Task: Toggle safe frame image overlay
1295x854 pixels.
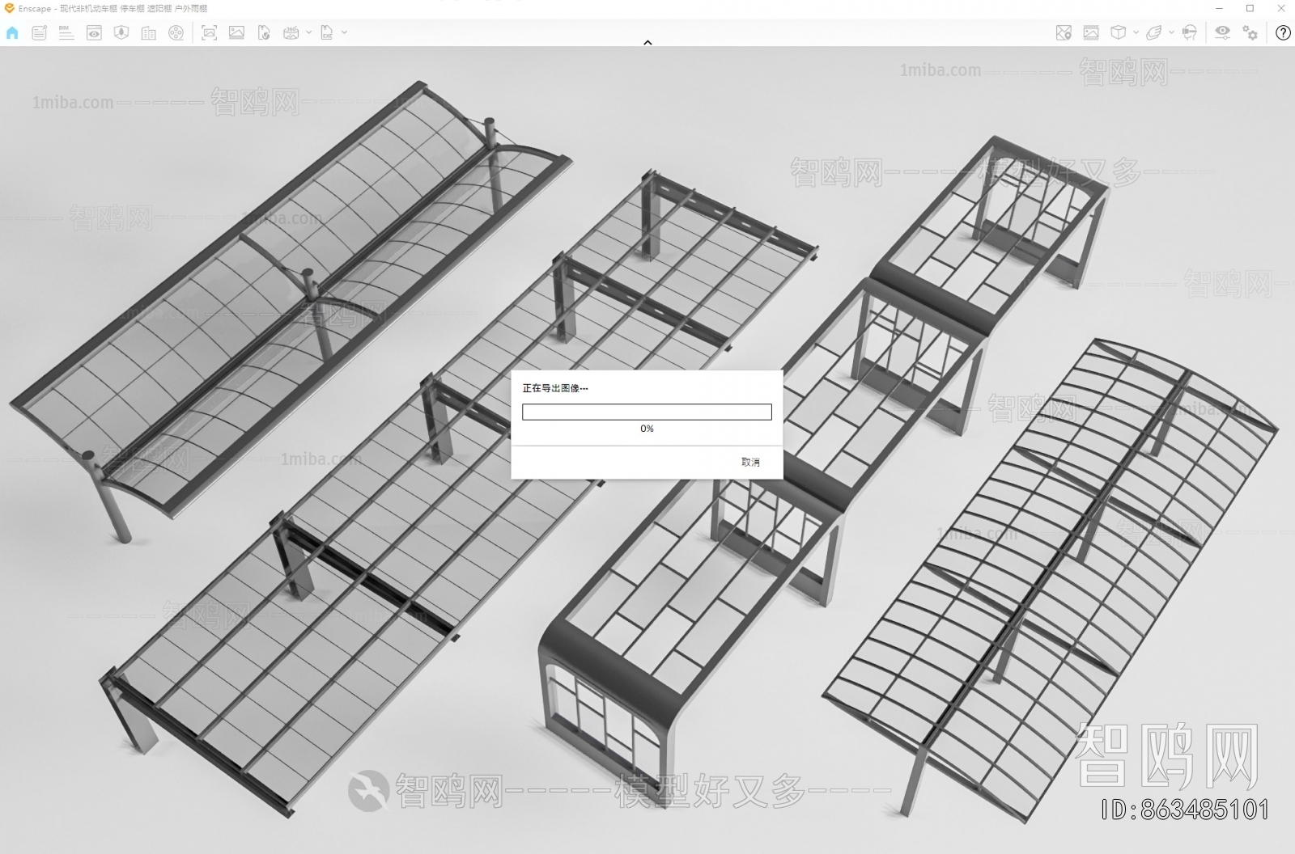Action: pyautogui.click(x=1091, y=33)
